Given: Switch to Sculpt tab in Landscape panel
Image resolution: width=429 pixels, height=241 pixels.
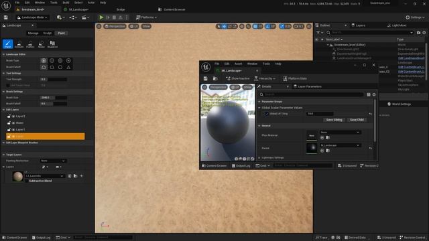Looking at the screenshot, I should [48, 33].
